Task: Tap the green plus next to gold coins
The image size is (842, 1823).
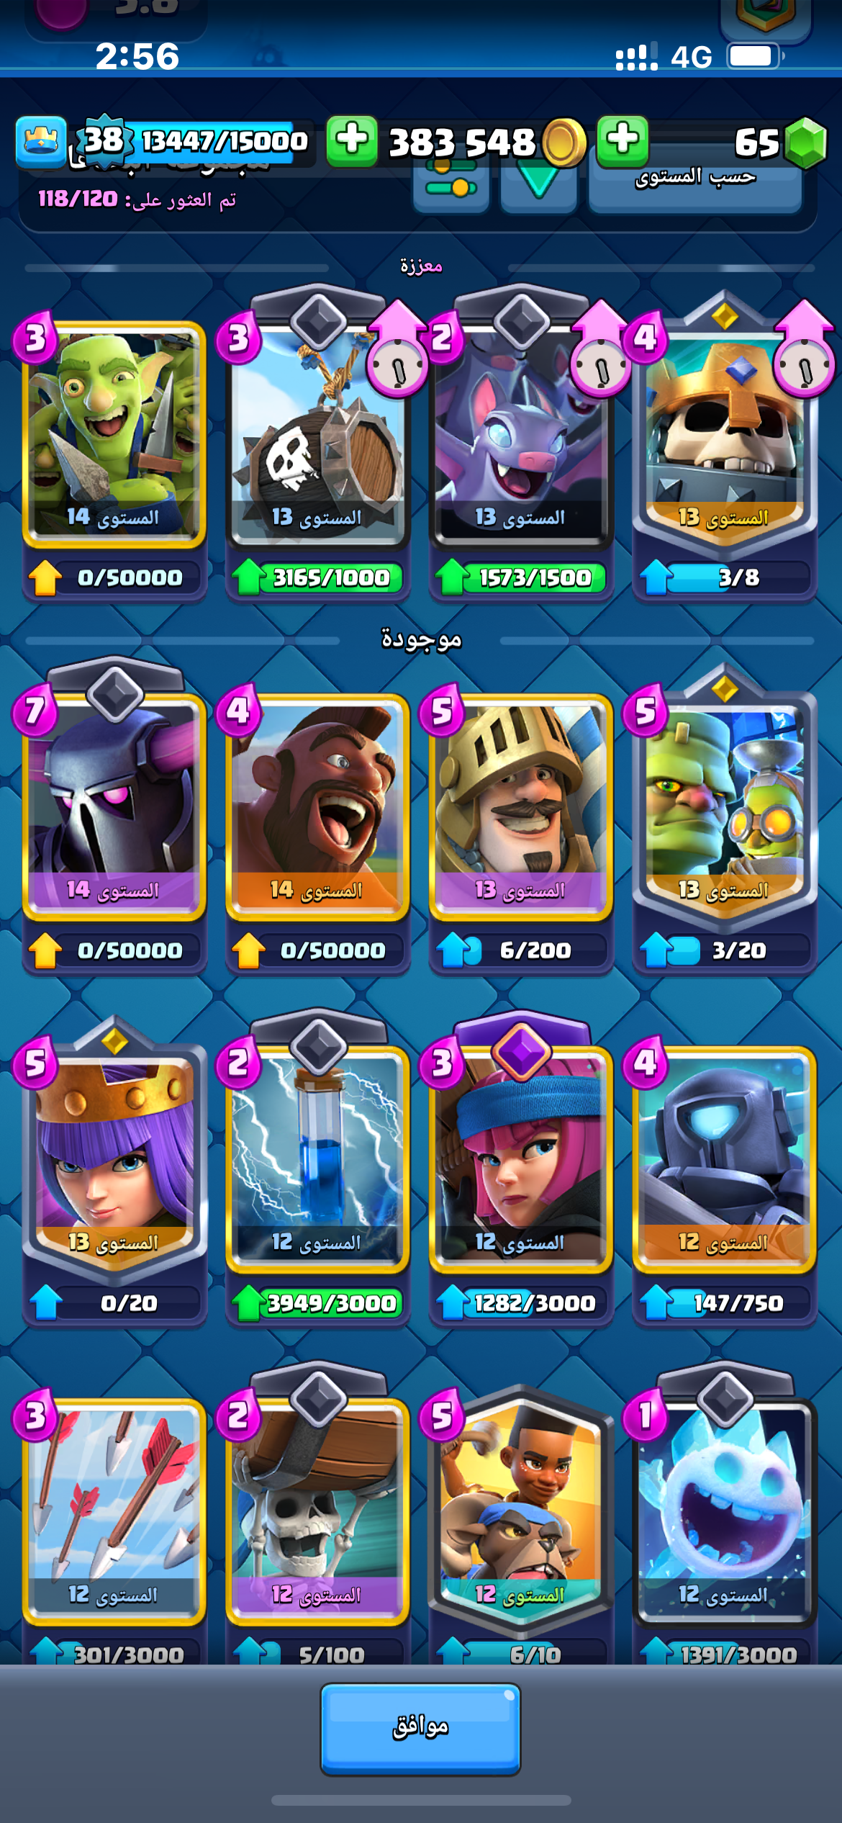Action: (352, 140)
